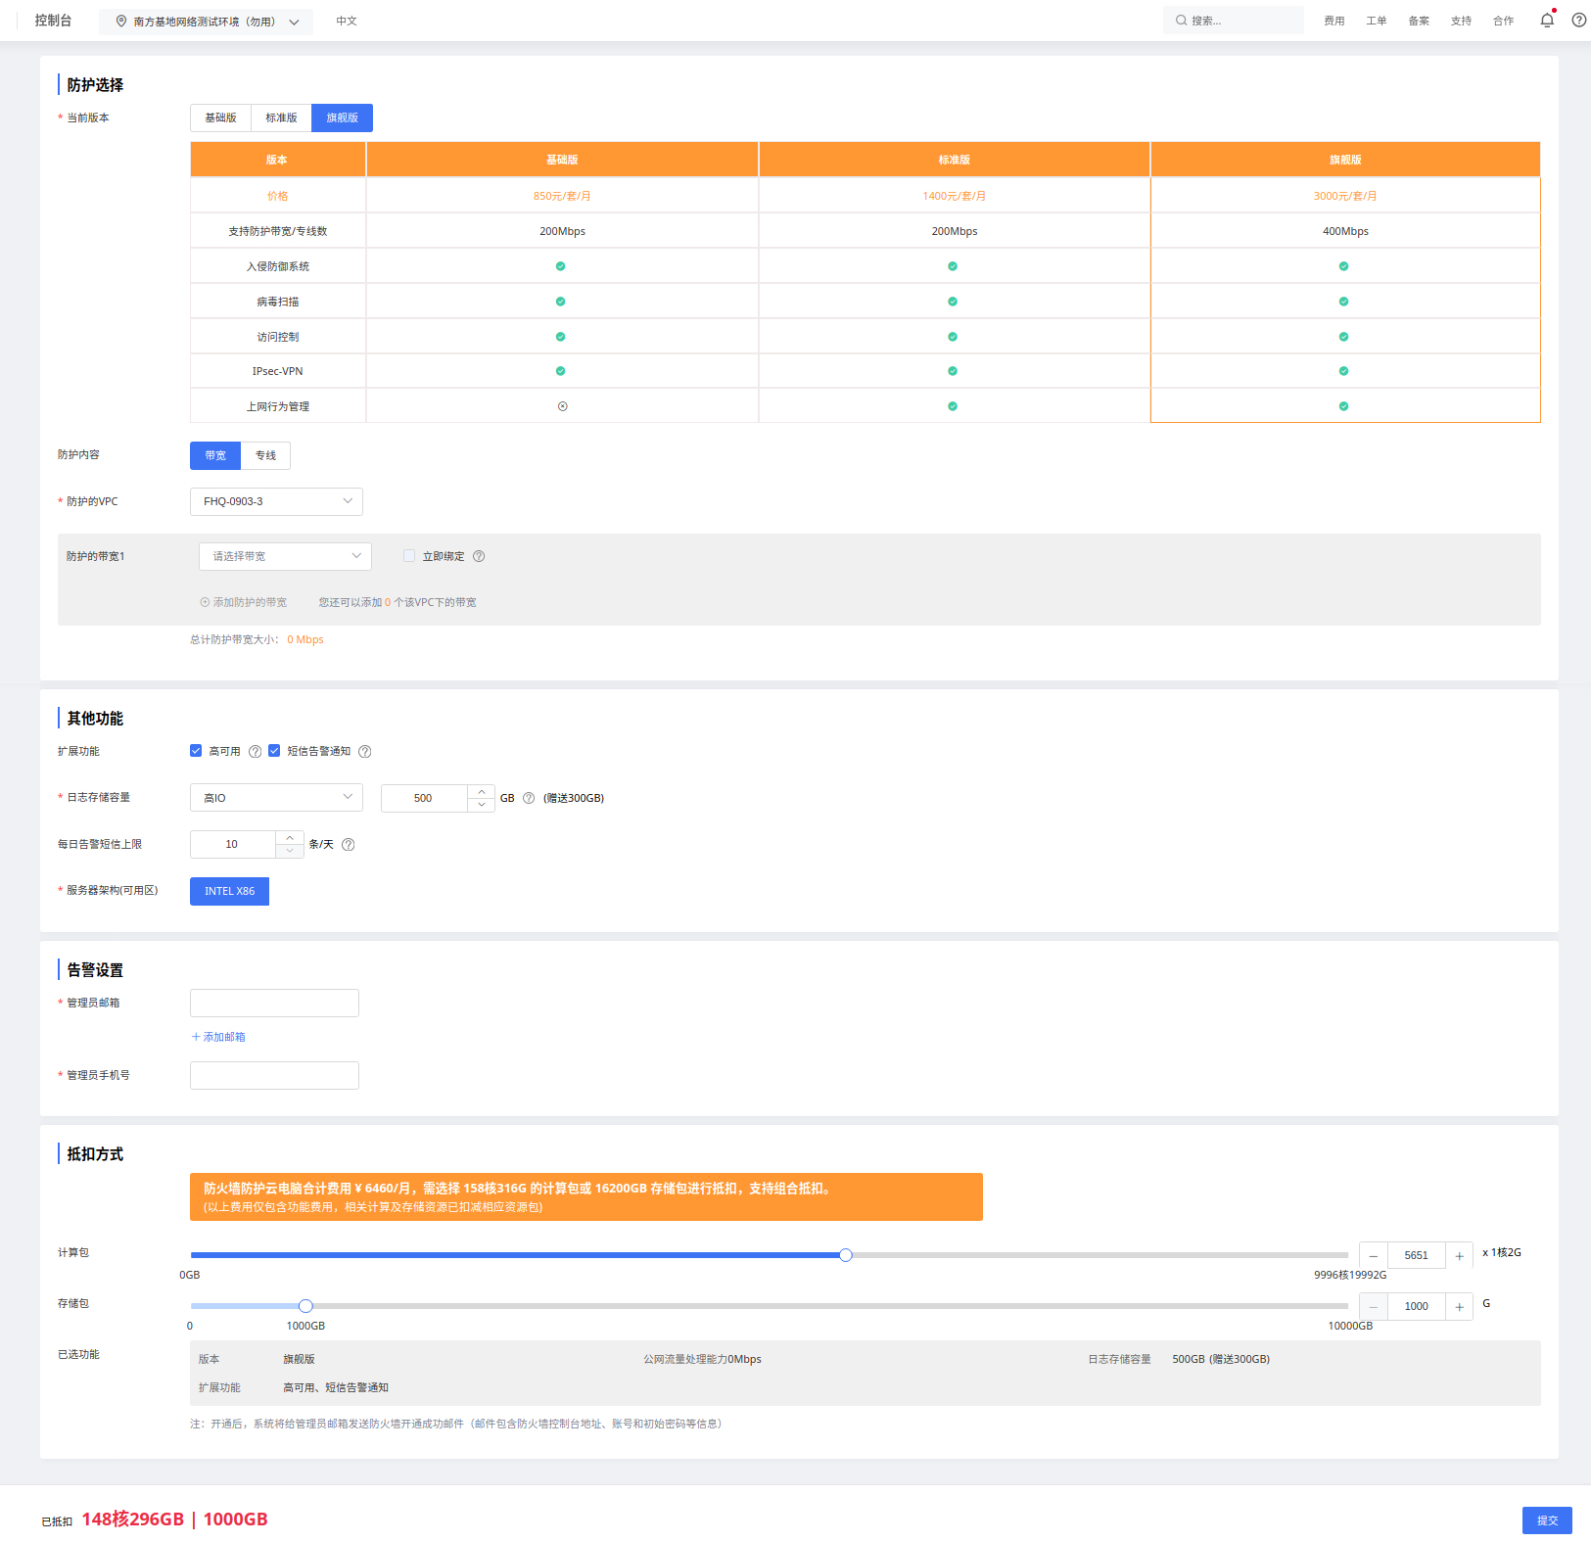Click the storage package value field 1000
The height and width of the screenshot is (1543, 1591).
pyautogui.click(x=1416, y=1306)
